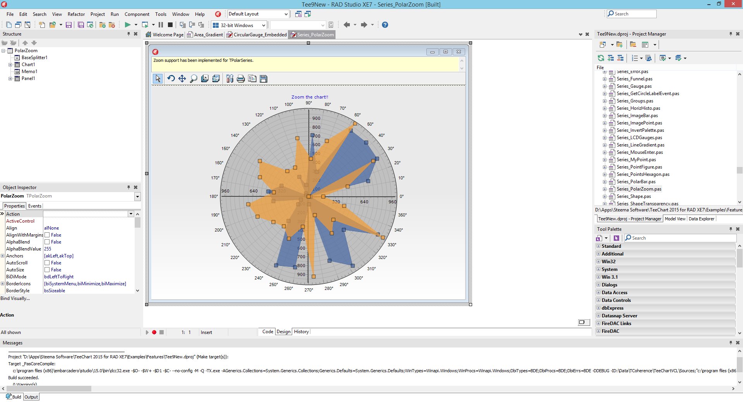Click the Expand all icon in Project Manager
The width and height of the screenshot is (743, 402).
(611, 58)
